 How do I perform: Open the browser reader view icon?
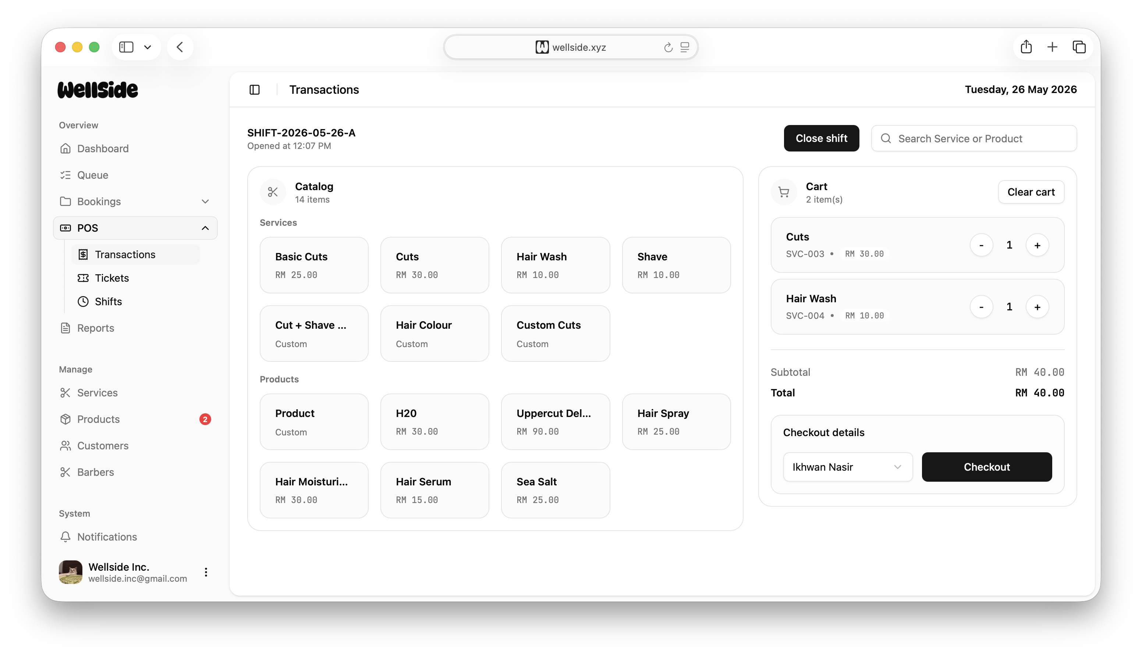685,47
